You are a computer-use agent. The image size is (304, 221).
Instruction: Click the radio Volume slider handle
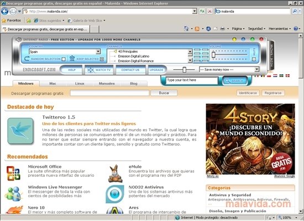coord(213,55)
